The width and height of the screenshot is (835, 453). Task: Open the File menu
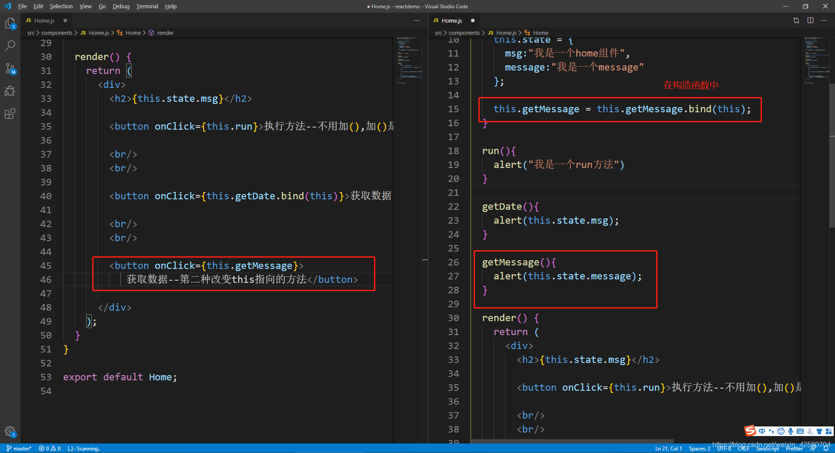(x=22, y=6)
